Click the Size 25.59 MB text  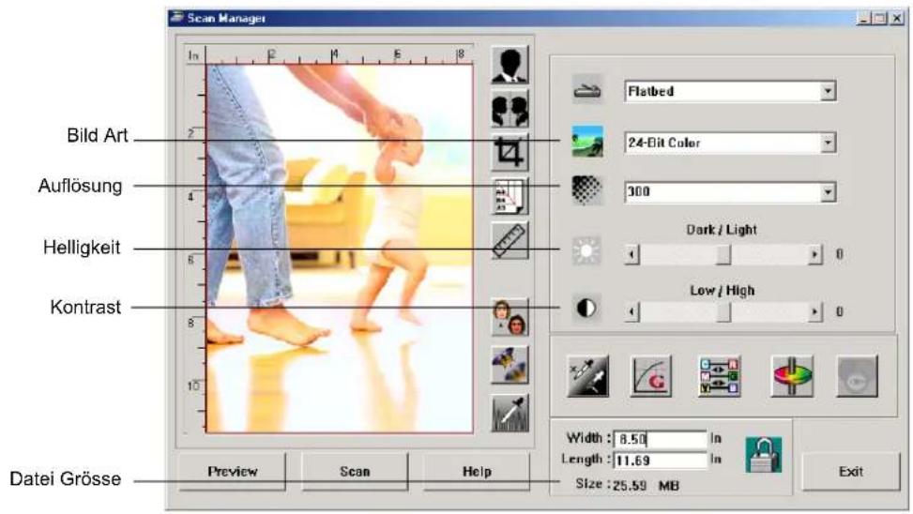[x=627, y=485]
